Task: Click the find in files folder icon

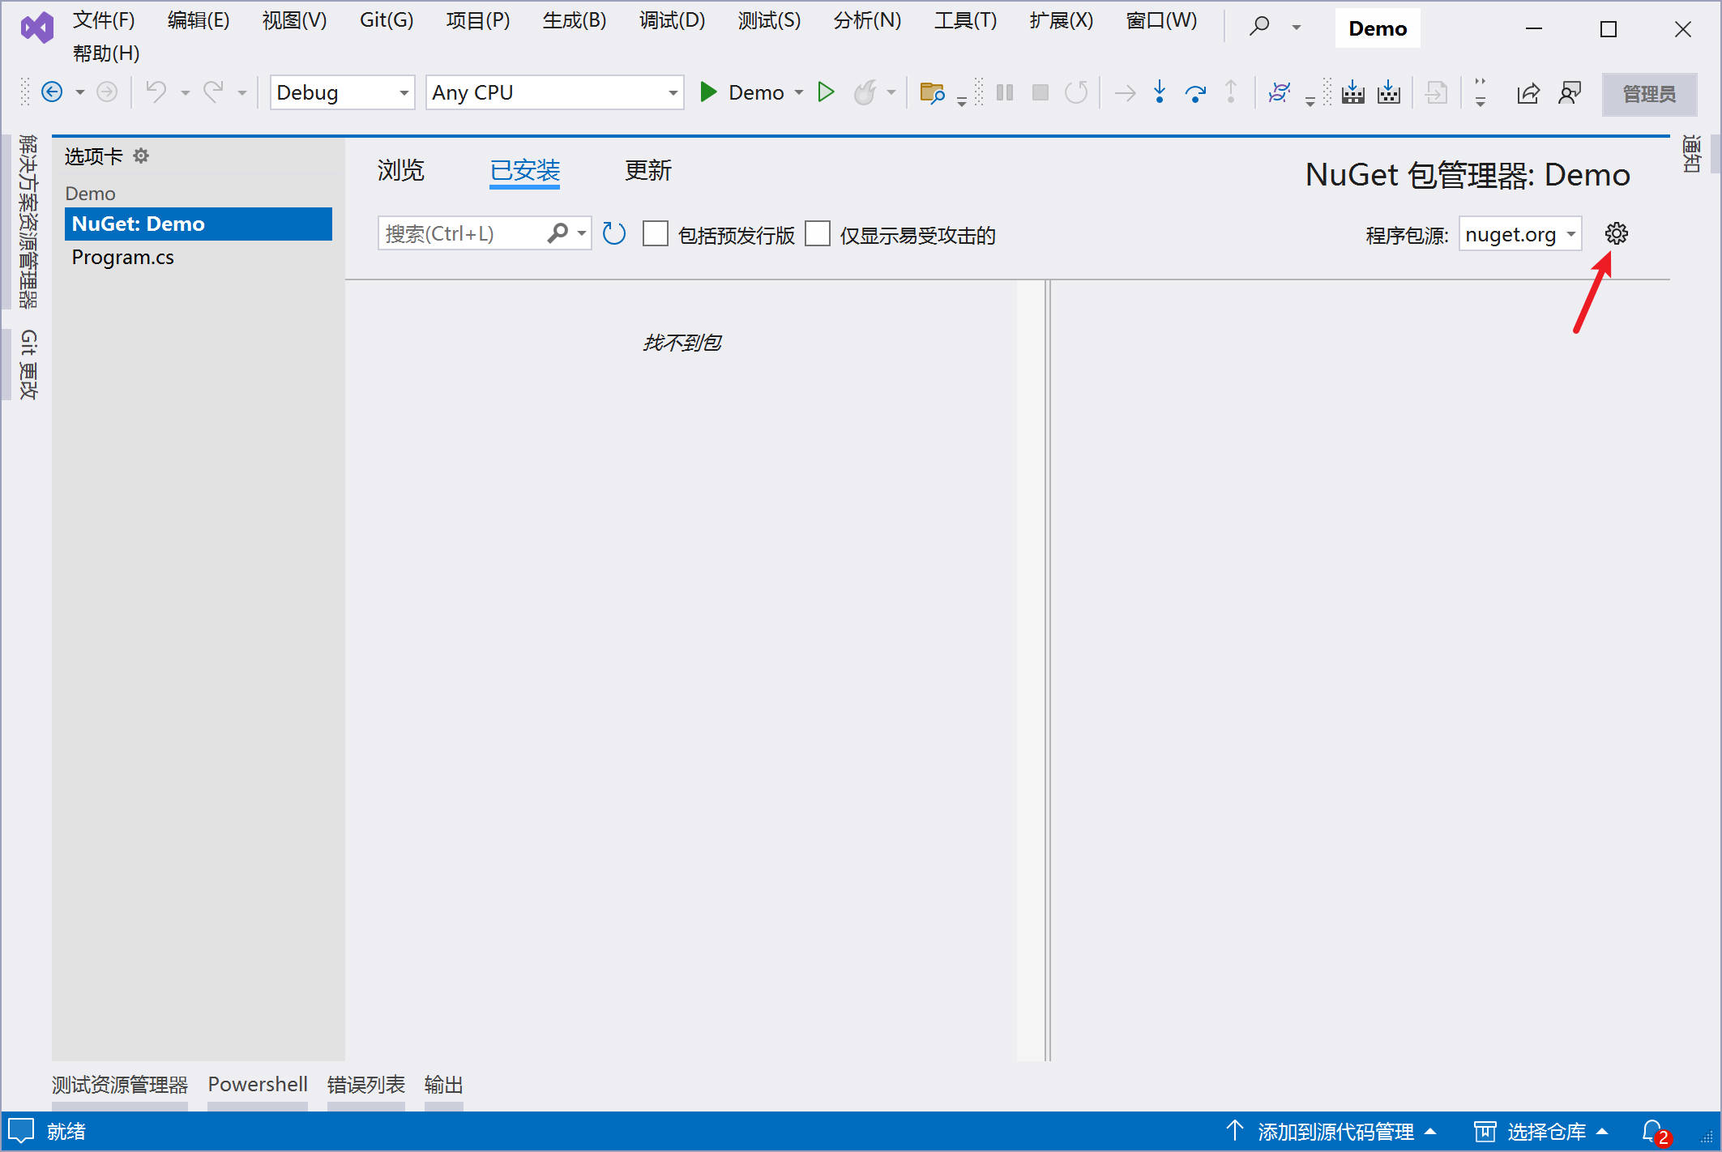Action: click(x=933, y=92)
